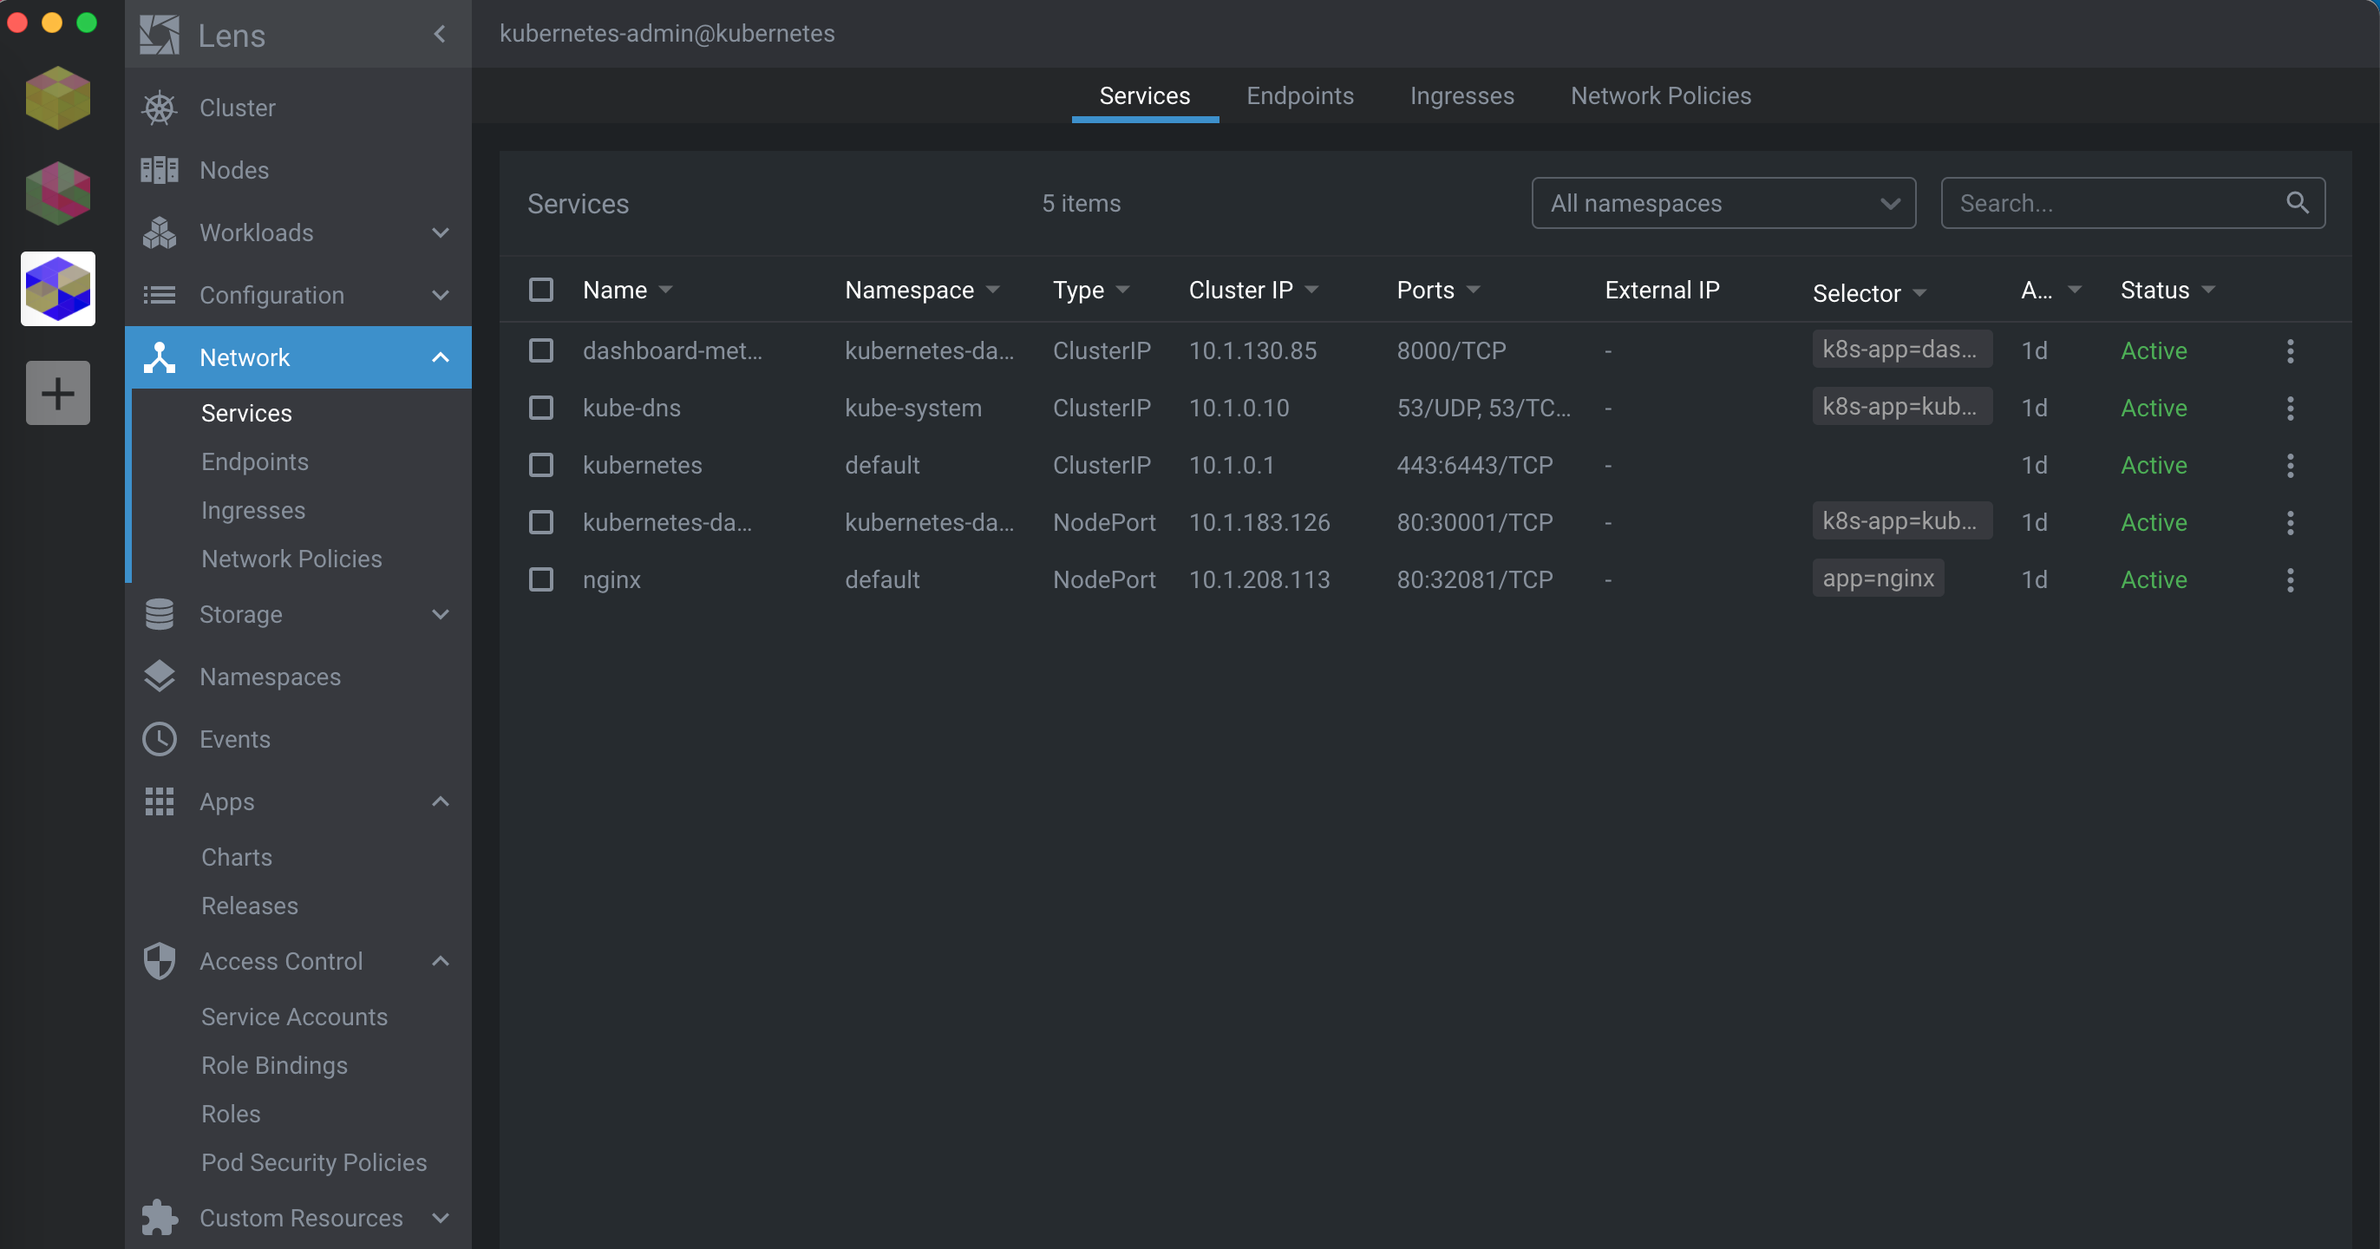
Task: Expand the Configuration menu chevron
Action: coord(441,296)
